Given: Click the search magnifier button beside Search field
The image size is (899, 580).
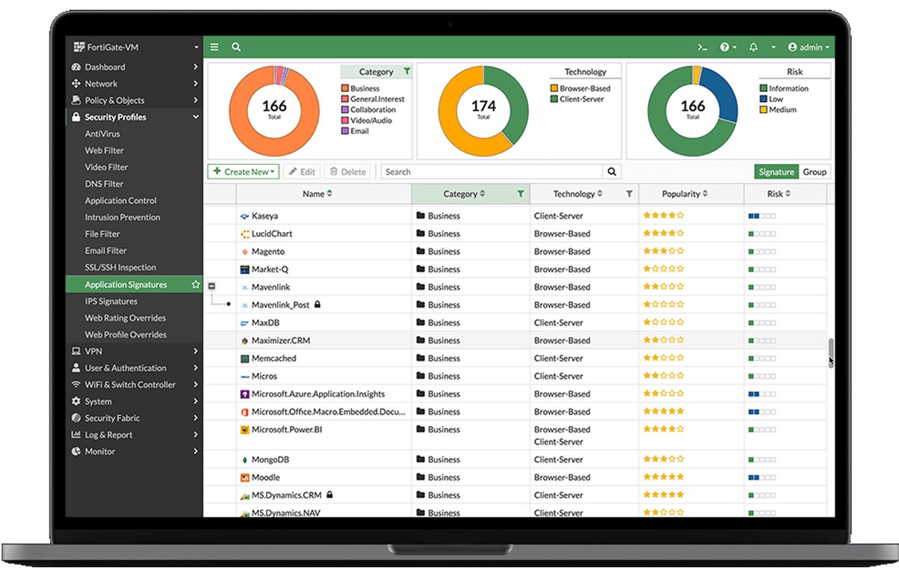Looking at the screenshot, I should click(x=612, y=171).
